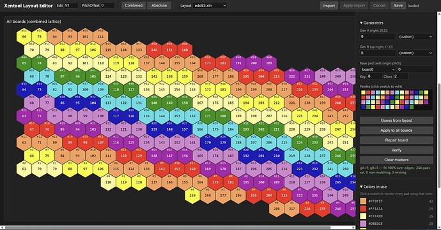Image resolution: width=441 pixels, height=230 pixels.
Task: Focus the Gen A value field
Action: [x=378, y=36]
